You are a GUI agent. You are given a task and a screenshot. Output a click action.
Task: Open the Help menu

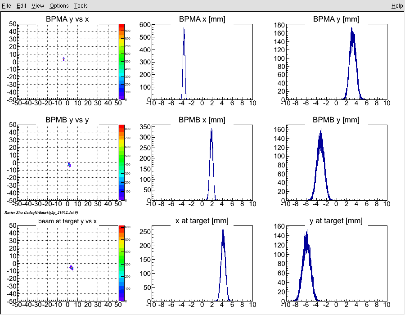click(x=397, y=6)
